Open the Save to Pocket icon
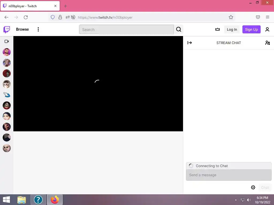Viewport: 274px width, 205px height. point(258,17)
